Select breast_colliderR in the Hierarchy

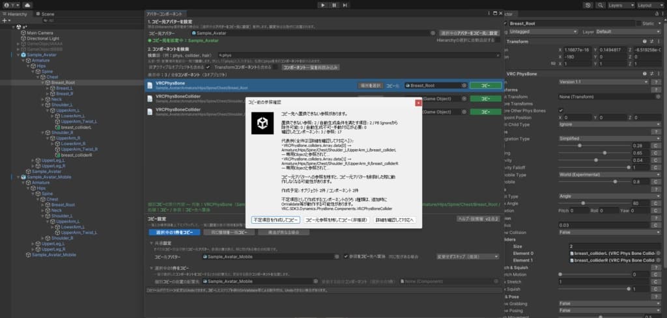(x=77, y=155)
